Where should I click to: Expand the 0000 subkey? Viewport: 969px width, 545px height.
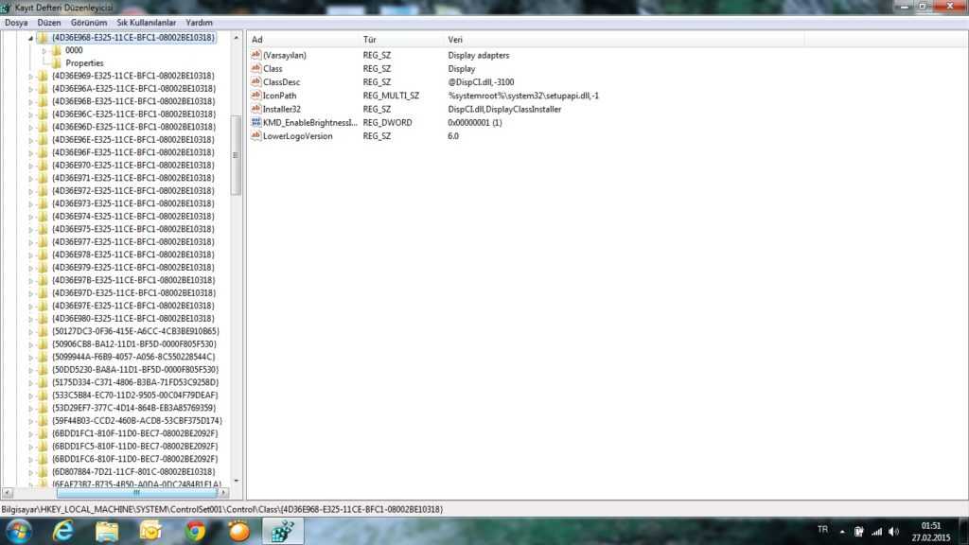tap(44, 50)
